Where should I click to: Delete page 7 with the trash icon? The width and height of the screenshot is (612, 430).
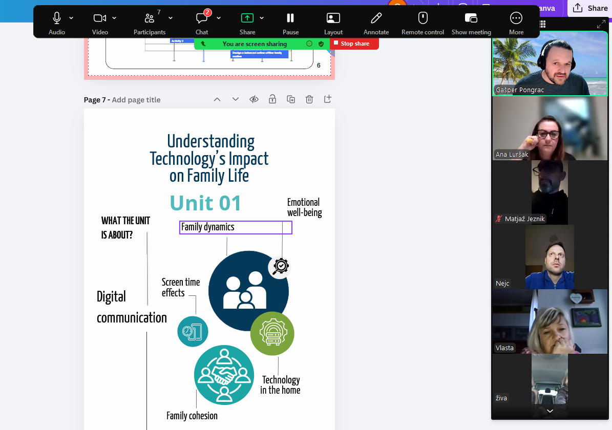[x=309, y=99]
